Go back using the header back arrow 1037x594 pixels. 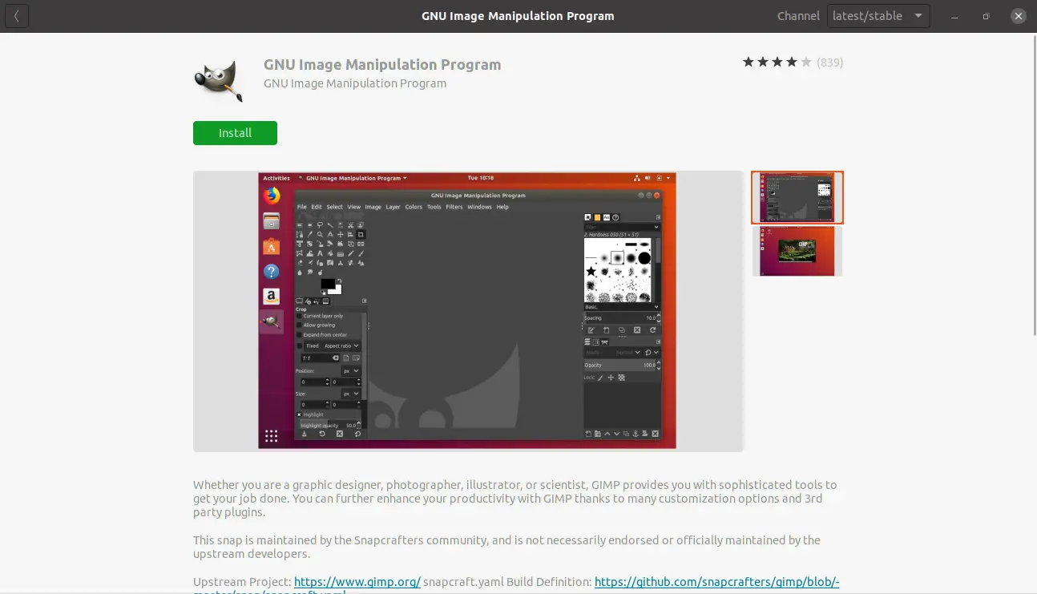pyautogui.click(x=17, y=16)
